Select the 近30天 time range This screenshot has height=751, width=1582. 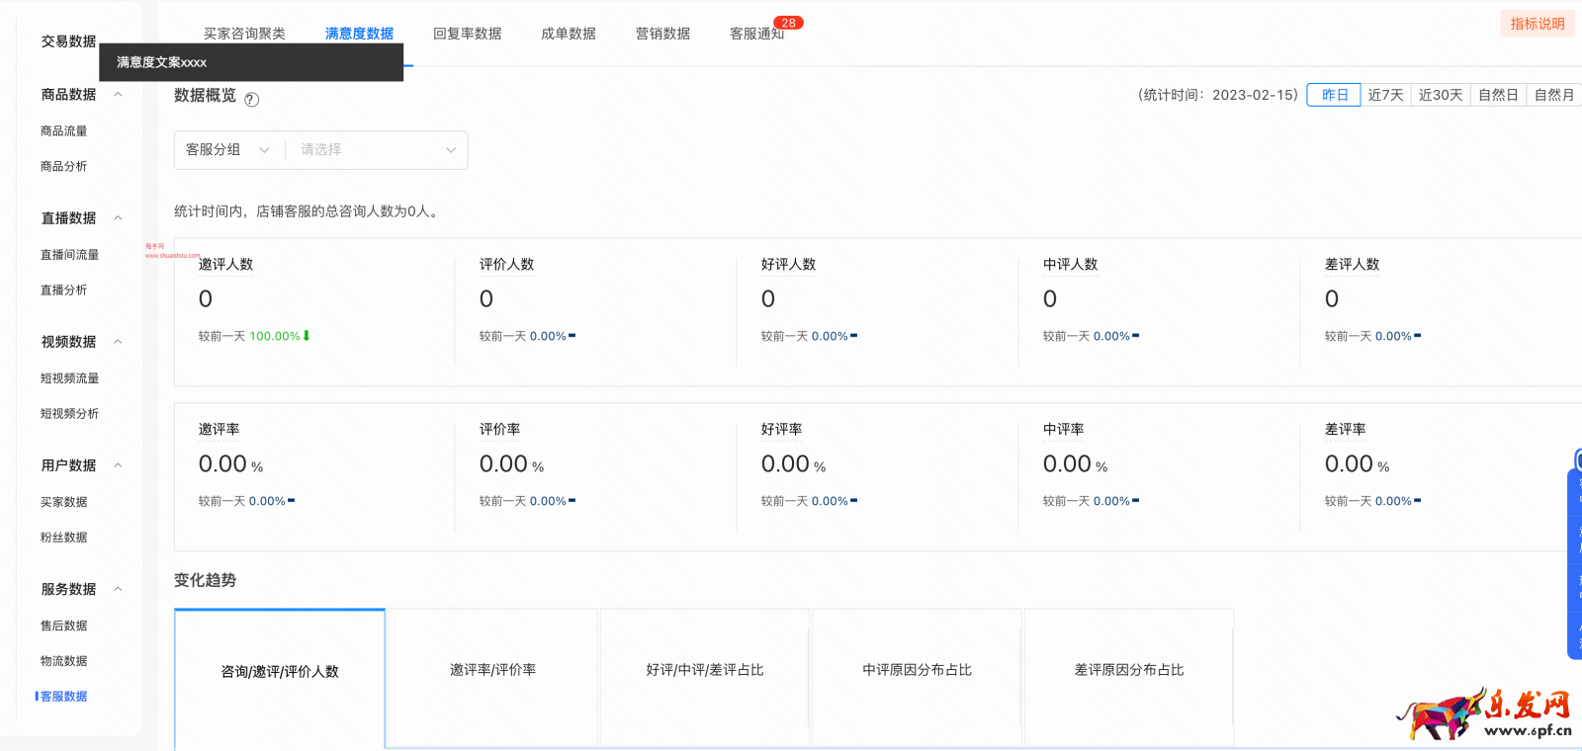click(1441, 95)
